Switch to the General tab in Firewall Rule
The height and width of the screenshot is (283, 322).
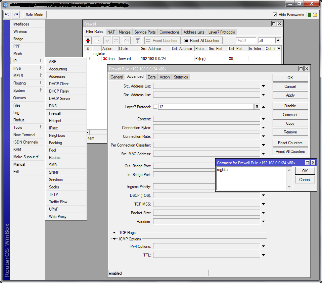pos(117,77)
